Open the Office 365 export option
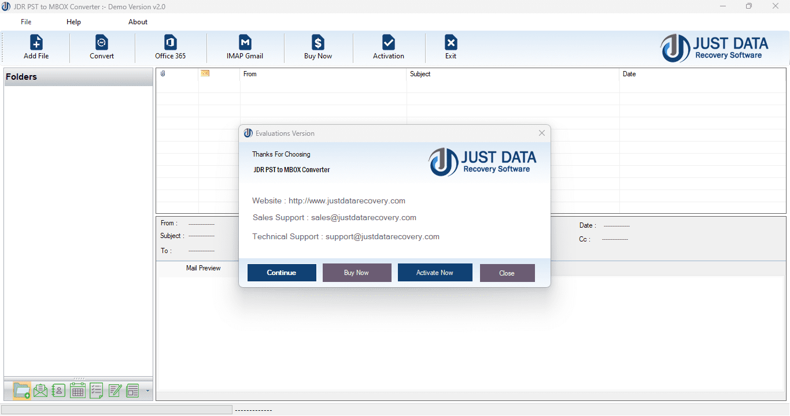 point(169,46)
